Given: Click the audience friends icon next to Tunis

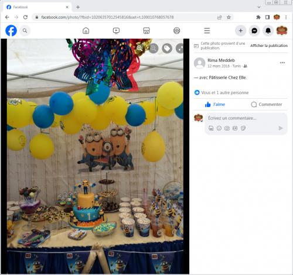Looking at the screenshot, I should pyautogui.click(x=246, y=66).
